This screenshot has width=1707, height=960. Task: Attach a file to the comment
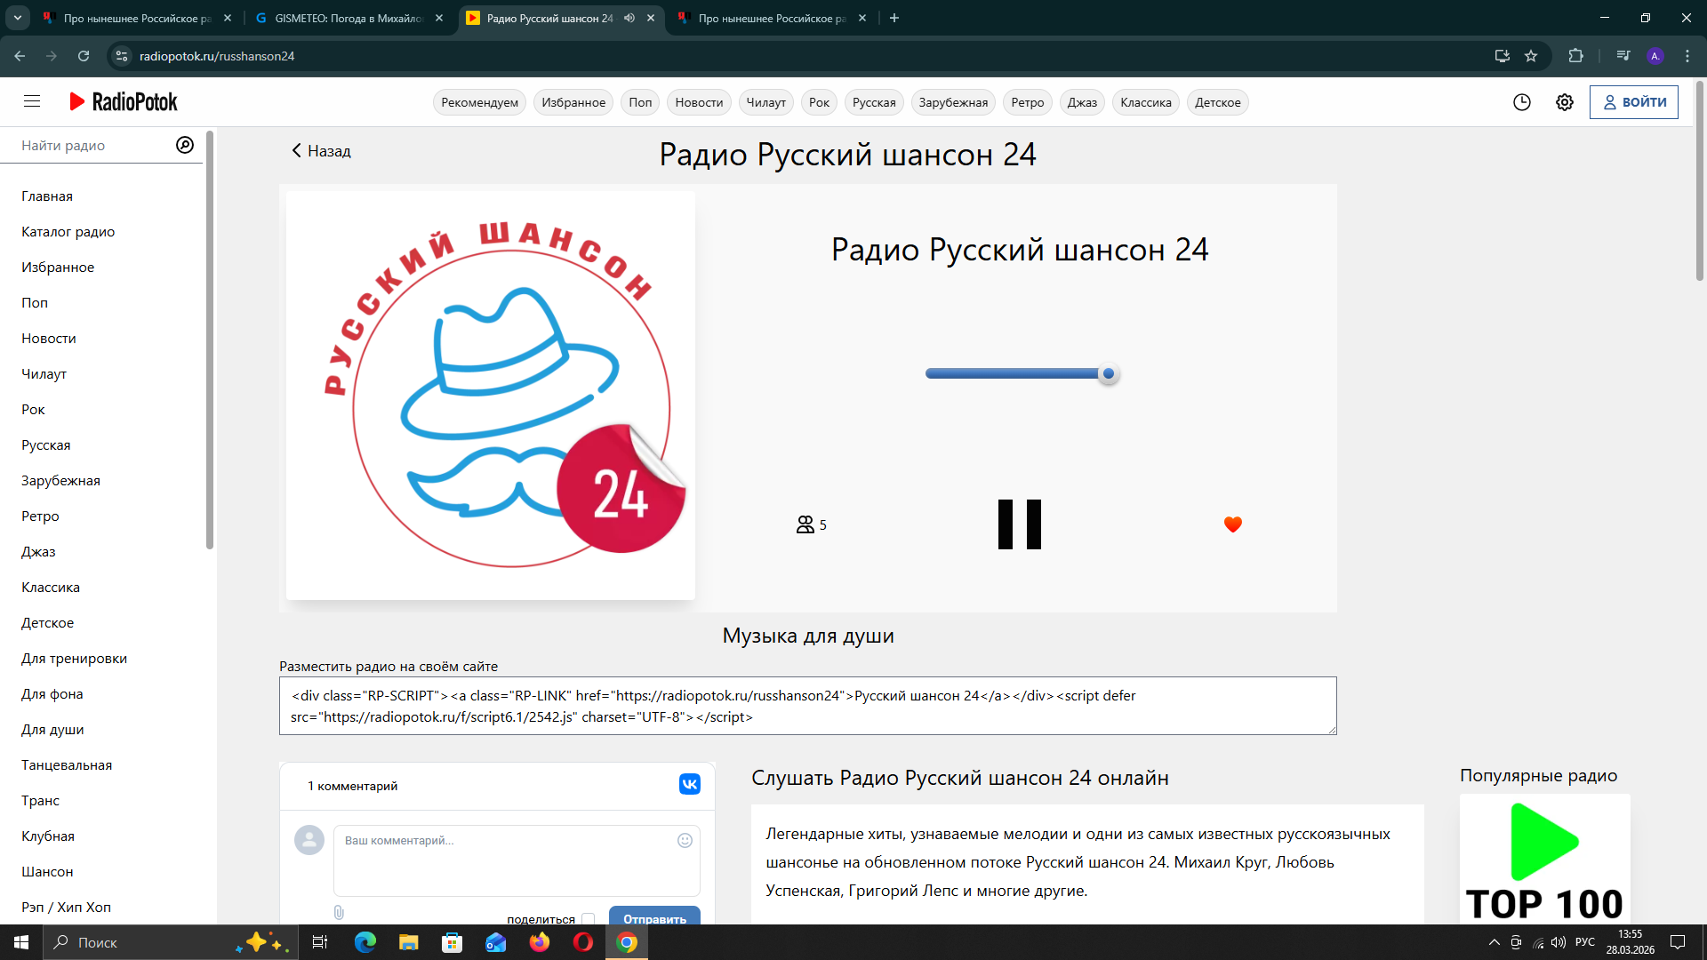[339, 912]
